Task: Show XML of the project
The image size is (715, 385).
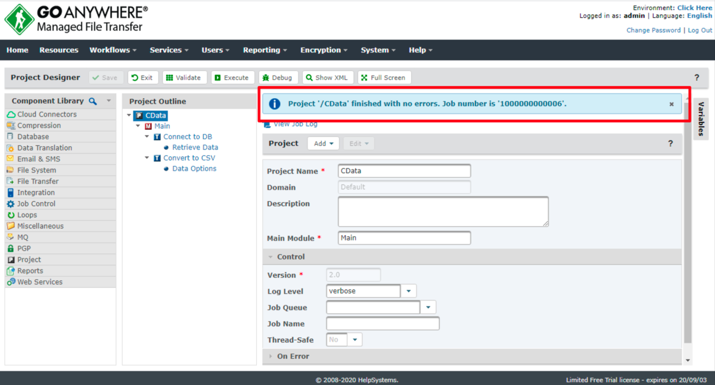Action: [x=328, y=77]
